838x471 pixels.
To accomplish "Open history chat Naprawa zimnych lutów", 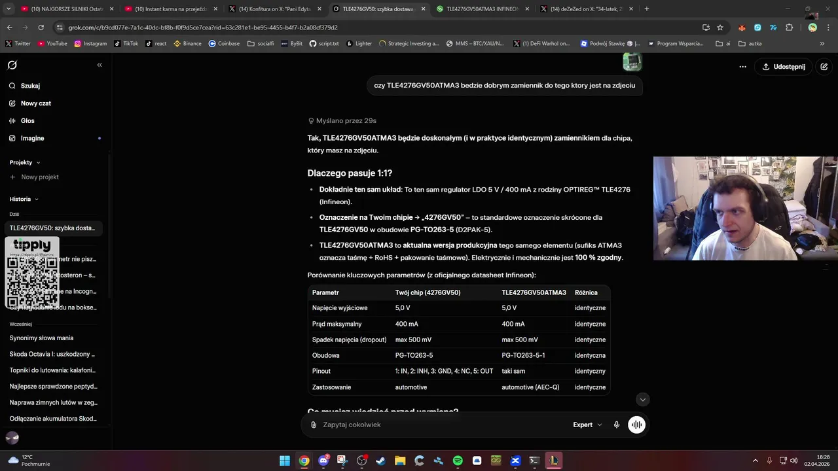I will coord(54,402).
